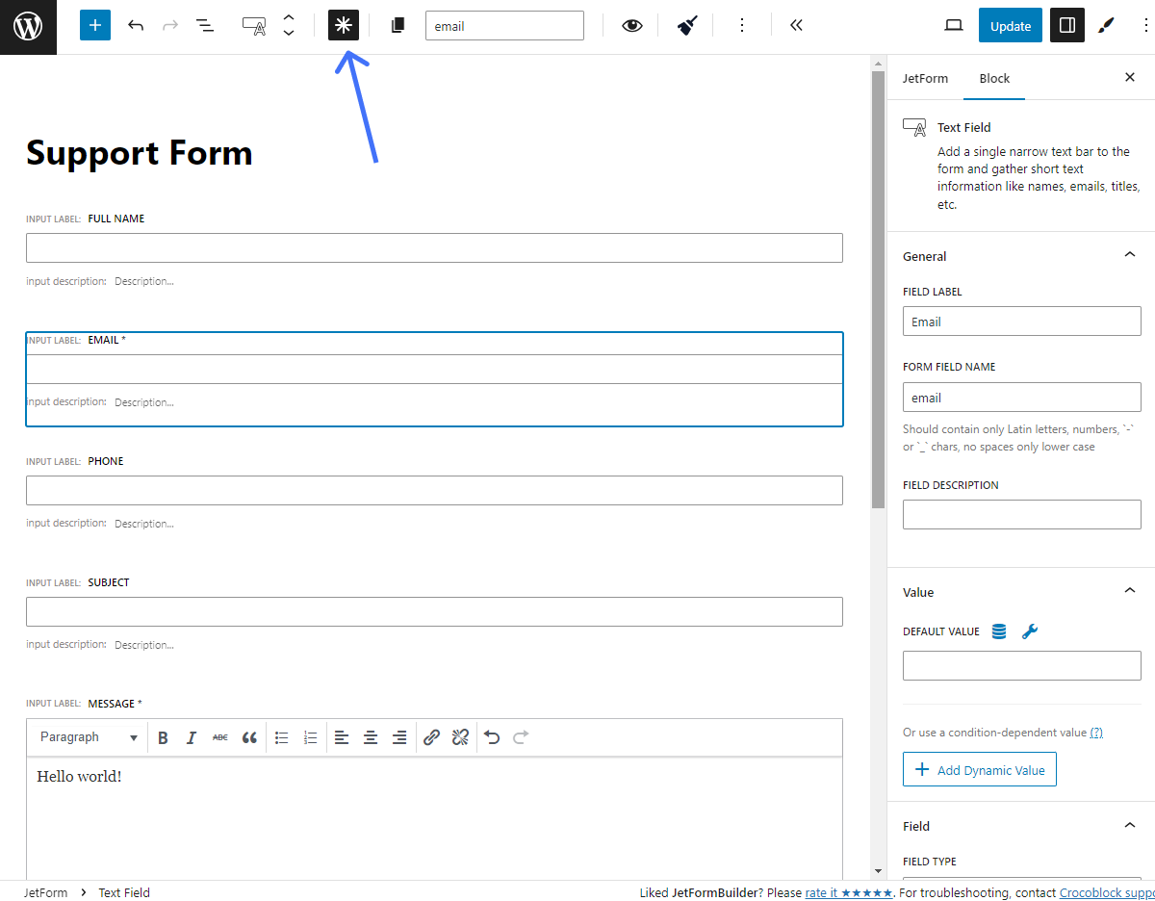Switch to the JetForm tab
The image size is (1155, 901).
click(925, 79)
